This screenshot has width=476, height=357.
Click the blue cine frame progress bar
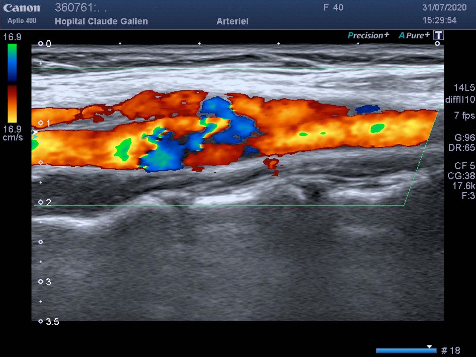point(406,351)
